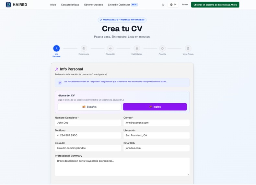Click the Habilidades step label

point(137,54)
